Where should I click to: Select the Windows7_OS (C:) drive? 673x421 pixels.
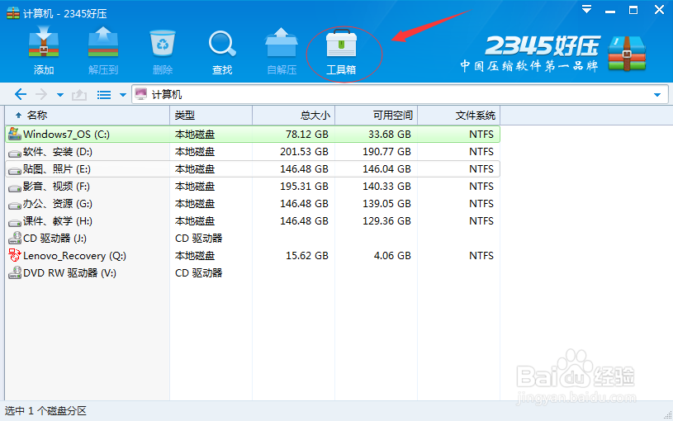pos(253,135)
